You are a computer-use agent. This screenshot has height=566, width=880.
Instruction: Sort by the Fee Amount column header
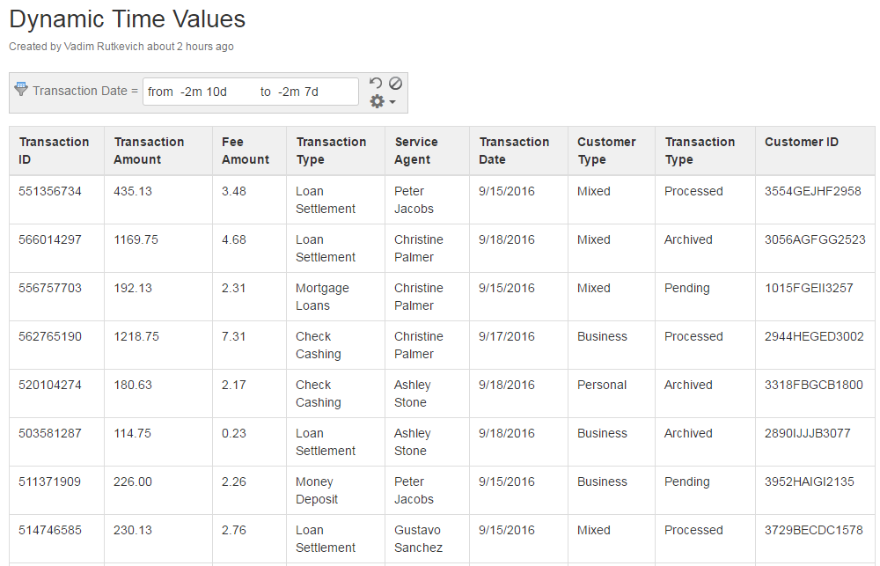pyautogui.click(x=246, y=150)
